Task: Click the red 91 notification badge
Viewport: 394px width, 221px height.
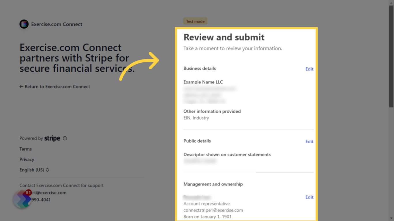Action: click(28, 192)
